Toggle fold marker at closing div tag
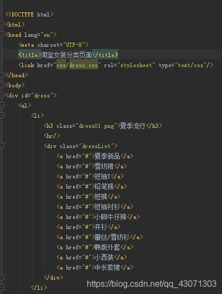Screen dimensions: 222x294 click(2, 277)
